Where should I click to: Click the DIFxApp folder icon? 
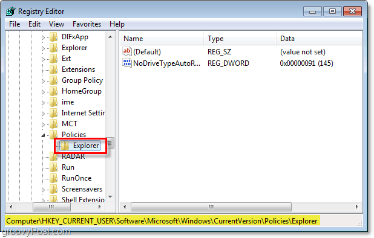tap(53, 37)
